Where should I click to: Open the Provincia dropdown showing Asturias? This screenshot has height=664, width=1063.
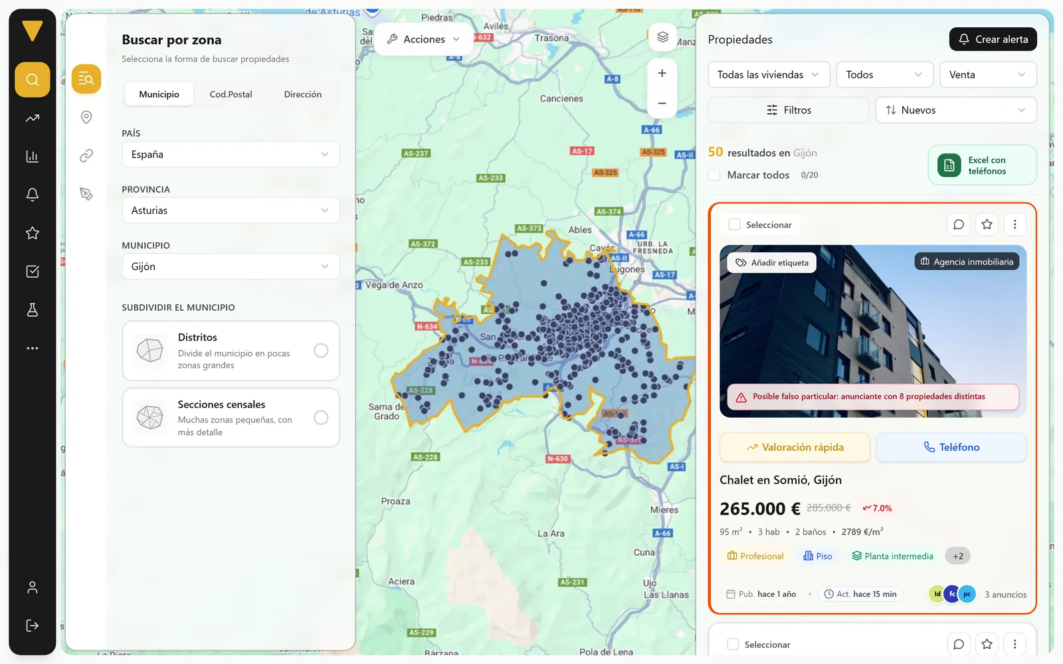[x=231, y=210]
